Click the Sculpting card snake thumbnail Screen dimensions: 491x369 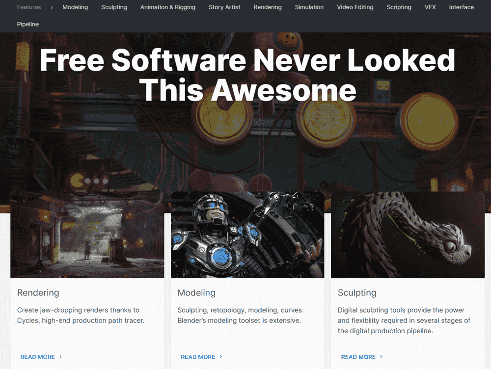tap(408, 235)
